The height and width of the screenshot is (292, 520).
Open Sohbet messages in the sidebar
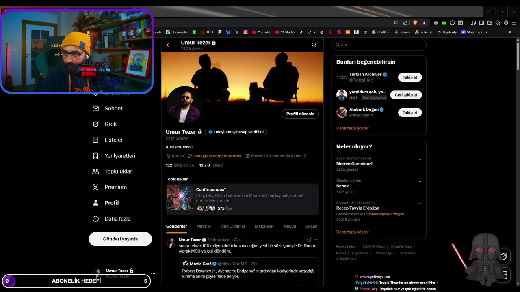[x=108, y=109]
